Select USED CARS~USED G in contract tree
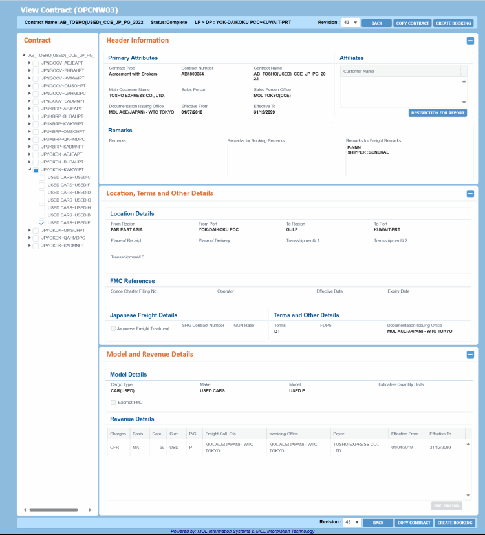The height and width of the screenshot is (535, 485). [69, 200]
